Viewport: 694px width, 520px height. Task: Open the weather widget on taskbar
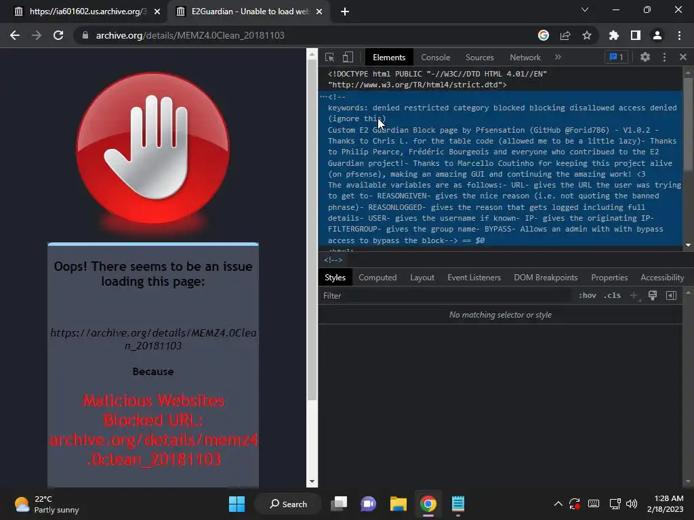pyautogui.click(x=47, y=504)
